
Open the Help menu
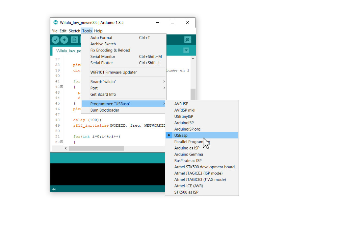98,31
